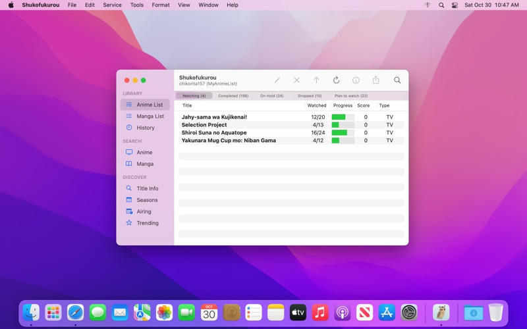Sort by Type column header
This screenshot has width=527, height=329.
click(384, 105)
